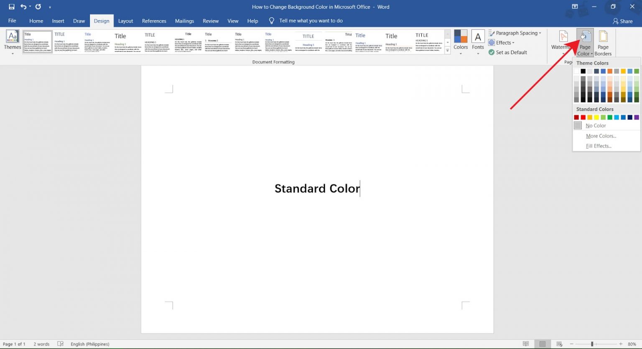Open More Colors dialog
Image resolution: width=642 pixels, height=349 pixels.
[606, 136]
